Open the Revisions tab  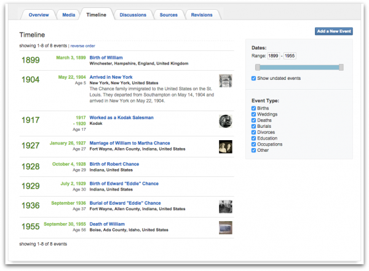[202, 15]
